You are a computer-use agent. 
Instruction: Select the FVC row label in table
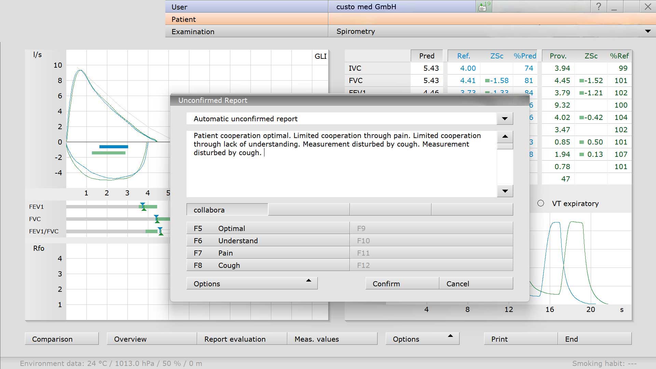356,80
